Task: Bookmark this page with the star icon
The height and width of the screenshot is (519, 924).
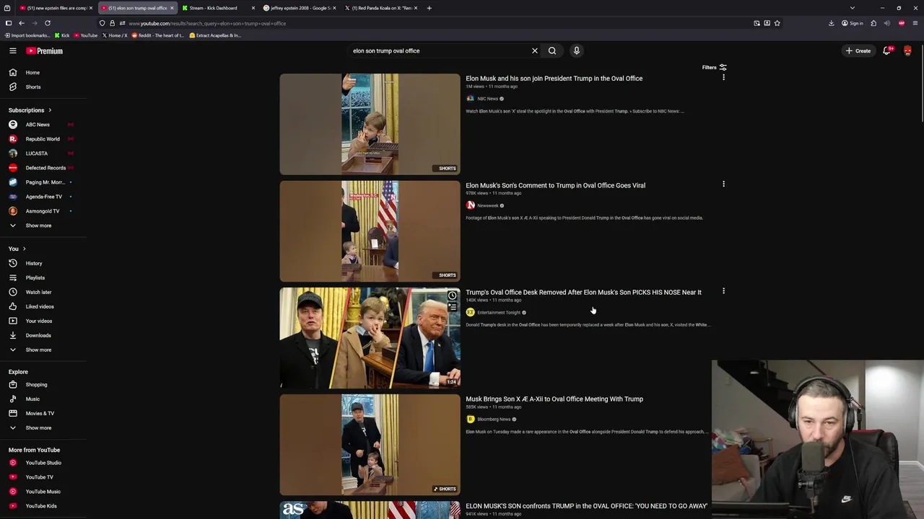Action: click(777, 23)
